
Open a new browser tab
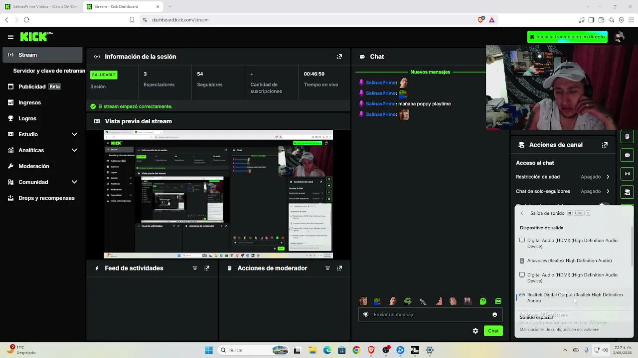(x=170, y=6)
